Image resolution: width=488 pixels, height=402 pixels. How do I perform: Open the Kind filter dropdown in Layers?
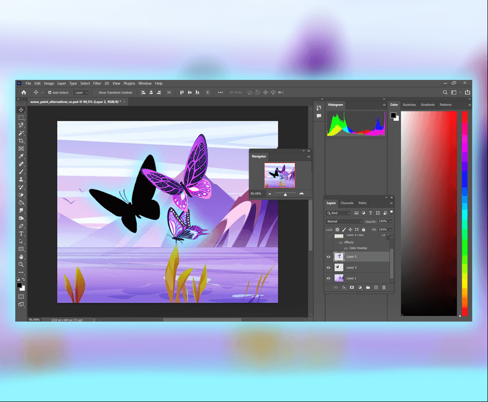click(338, 213)
